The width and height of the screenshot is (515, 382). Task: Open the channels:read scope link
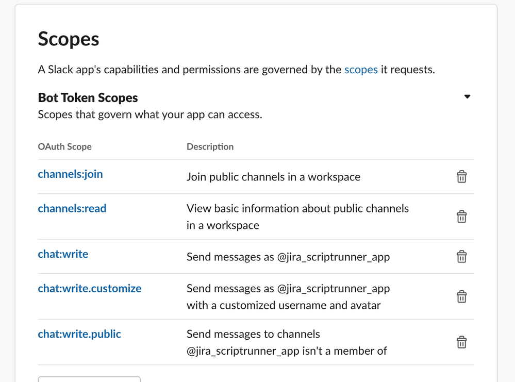(x=72, y=209)
